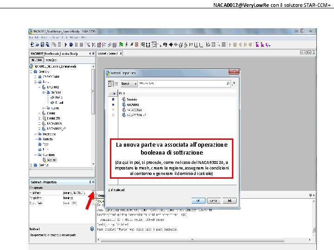Screen dimensions: 334x250
Task: Click the blue Run play icon
Action: [66, 44]
